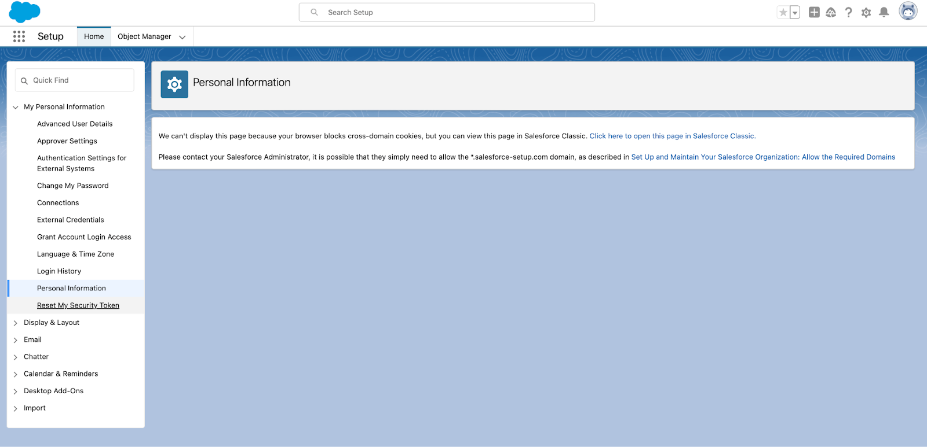Click the Quick Find search box
927x447 pixels.
pyautogui.click(x=75, y=80)
